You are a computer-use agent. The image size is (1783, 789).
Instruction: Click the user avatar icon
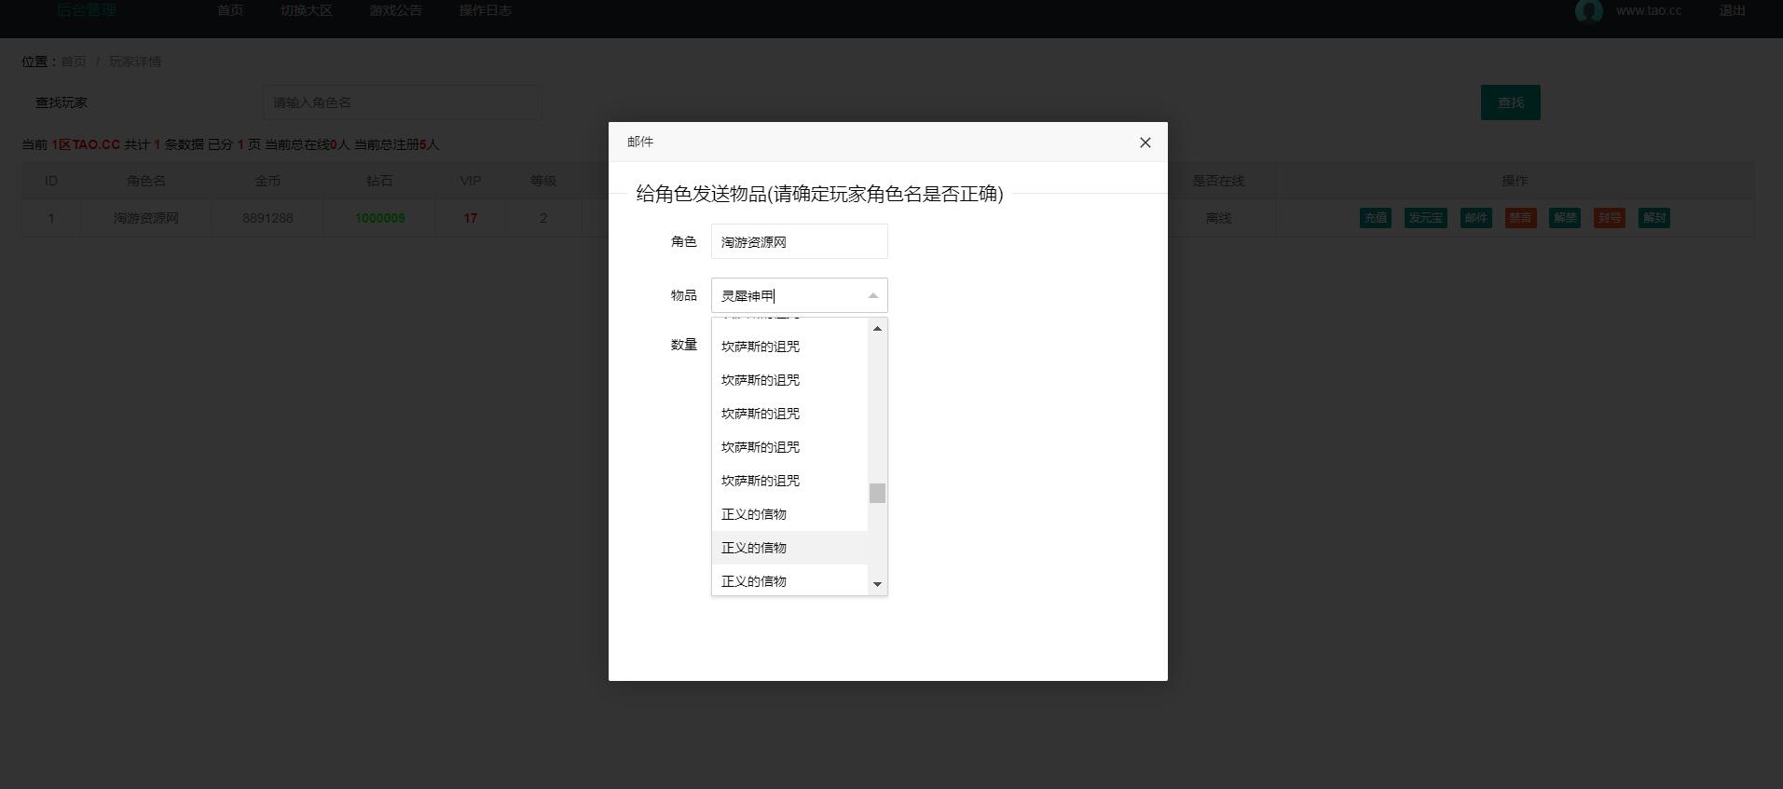coord(1588,11)
